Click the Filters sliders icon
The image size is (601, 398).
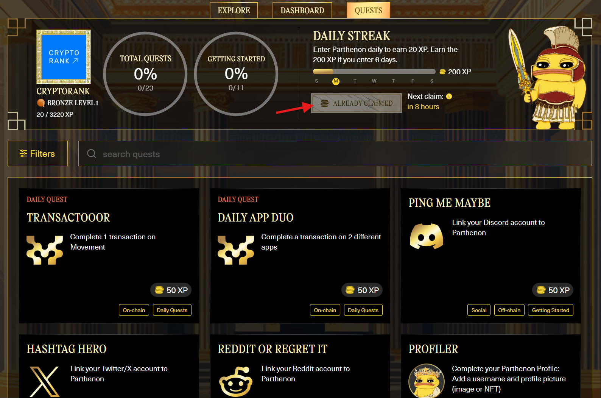coord(23,153)
